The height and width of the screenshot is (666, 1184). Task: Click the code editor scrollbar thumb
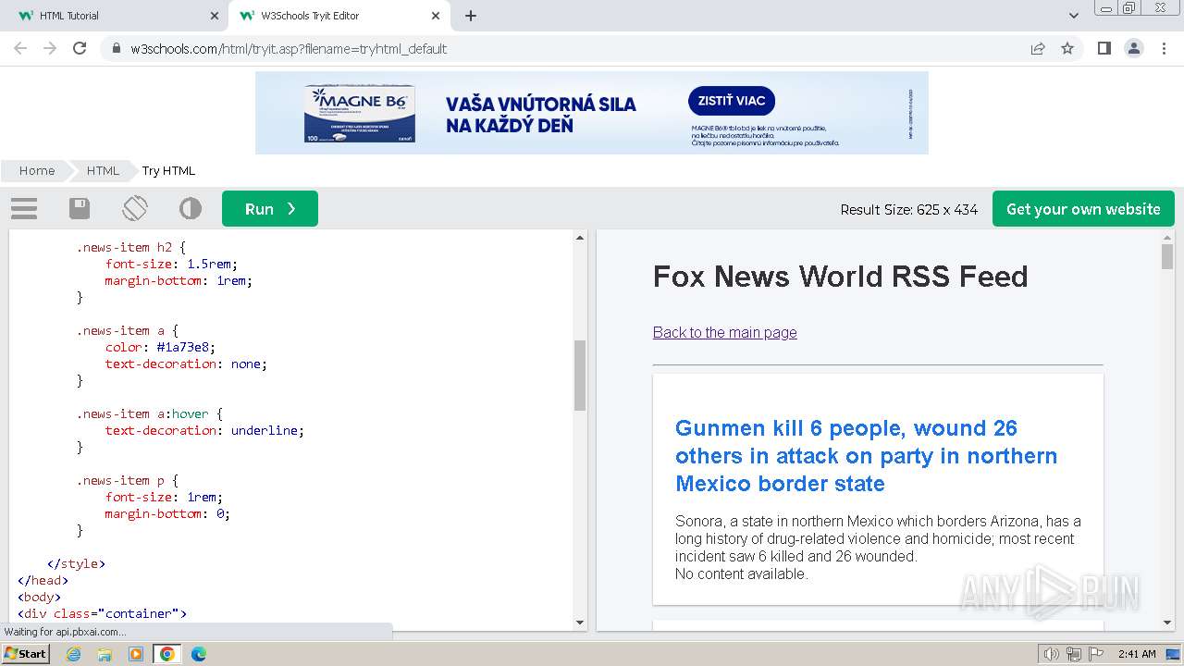tap(580, 375)
